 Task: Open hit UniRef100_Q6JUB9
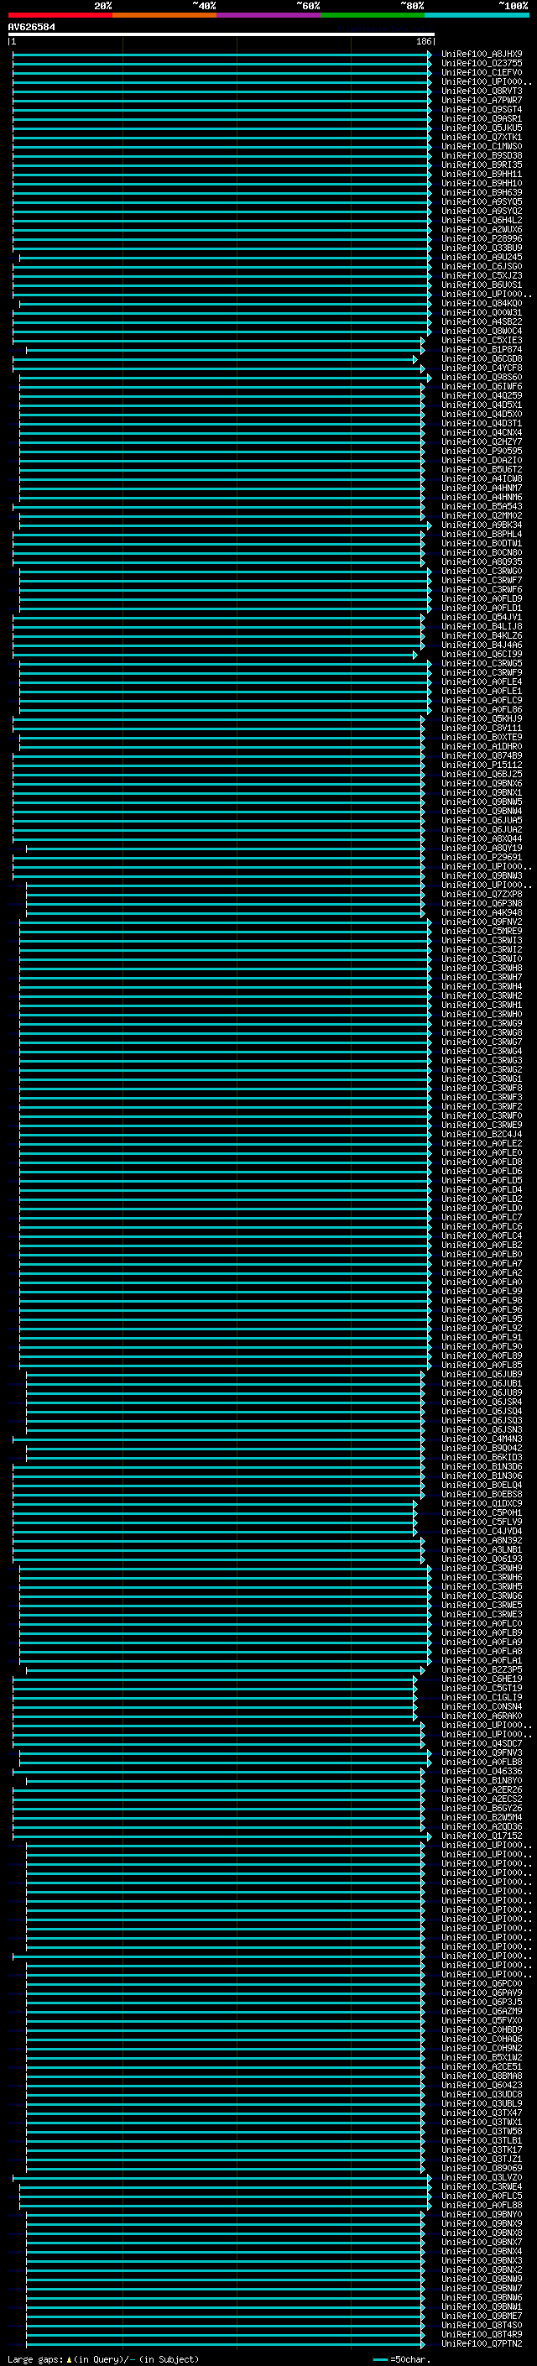point(481,1374)
